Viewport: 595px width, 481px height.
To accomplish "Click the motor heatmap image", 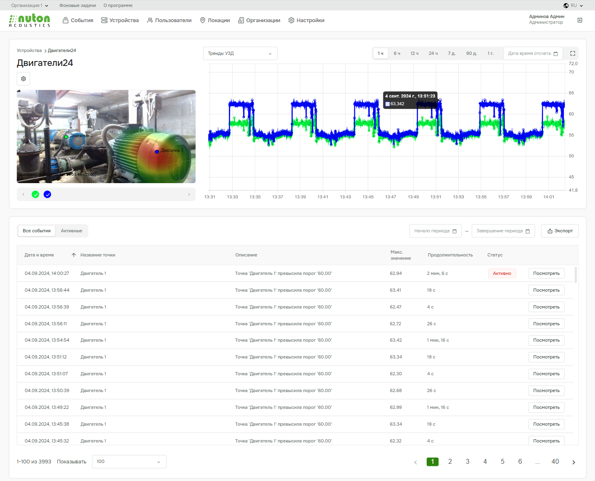I will point(106,136).
